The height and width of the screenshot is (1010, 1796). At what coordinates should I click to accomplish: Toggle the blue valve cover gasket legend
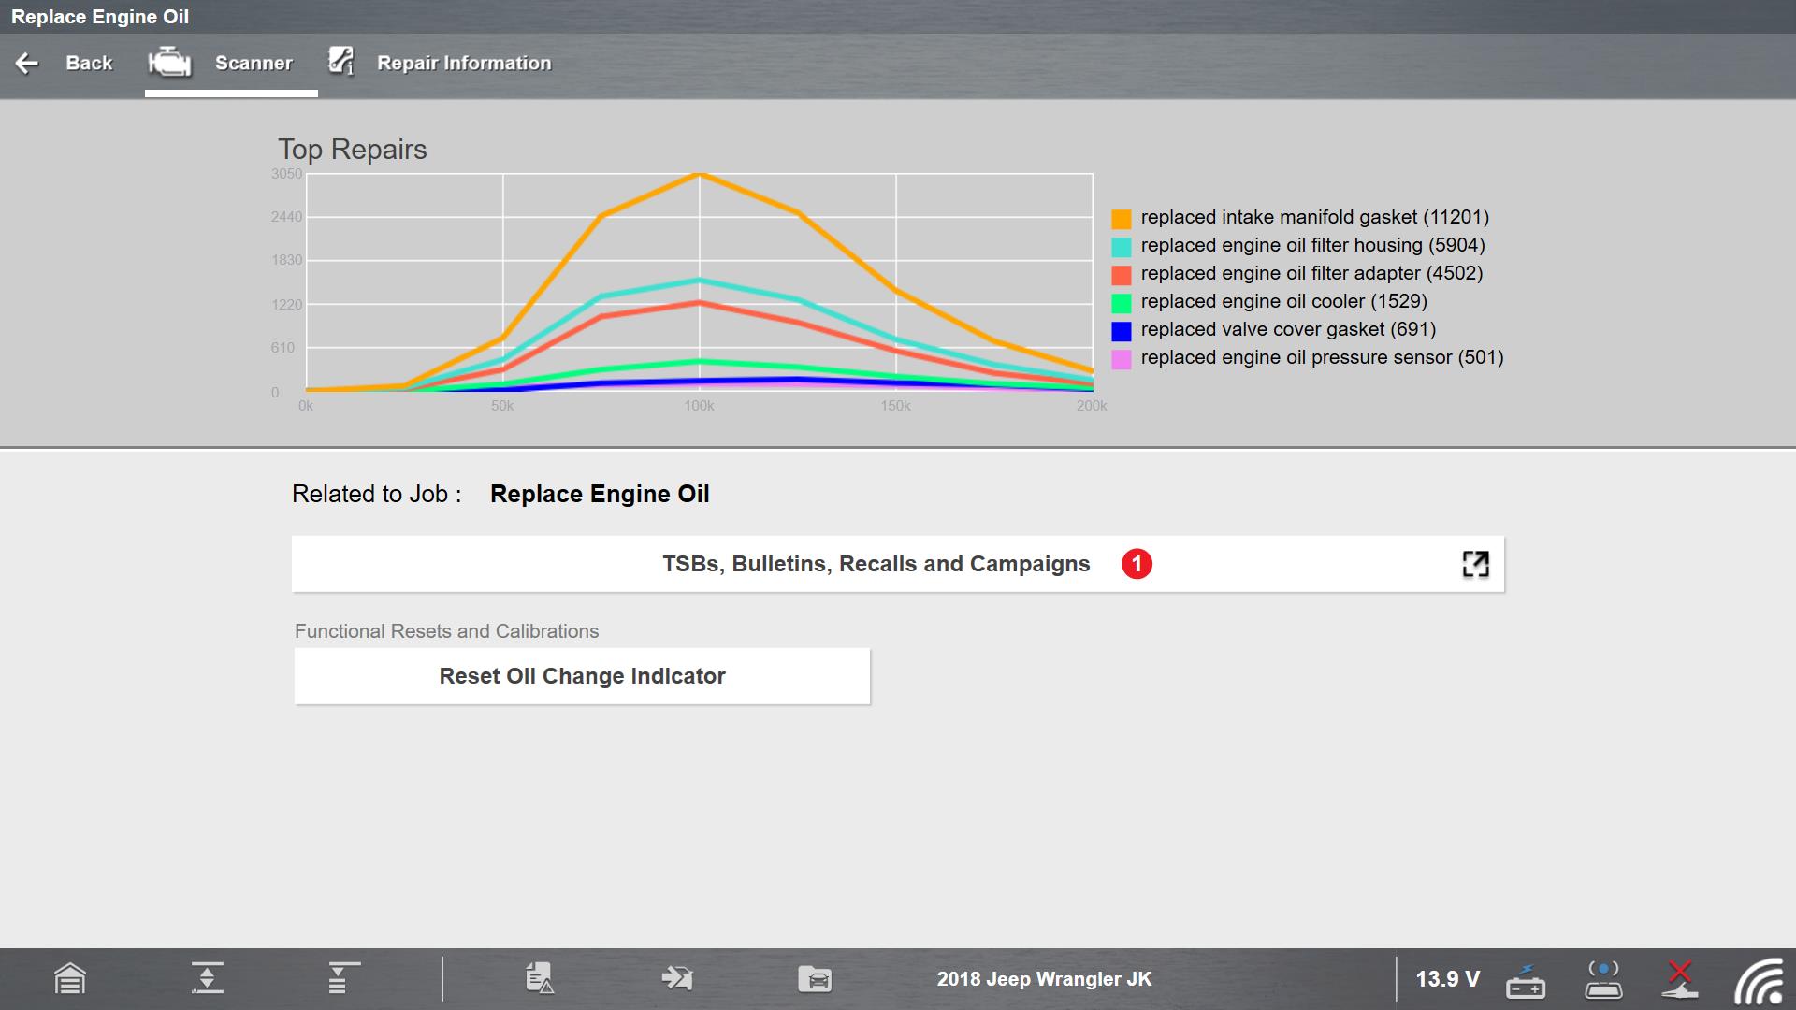[x=1121, y=331]
